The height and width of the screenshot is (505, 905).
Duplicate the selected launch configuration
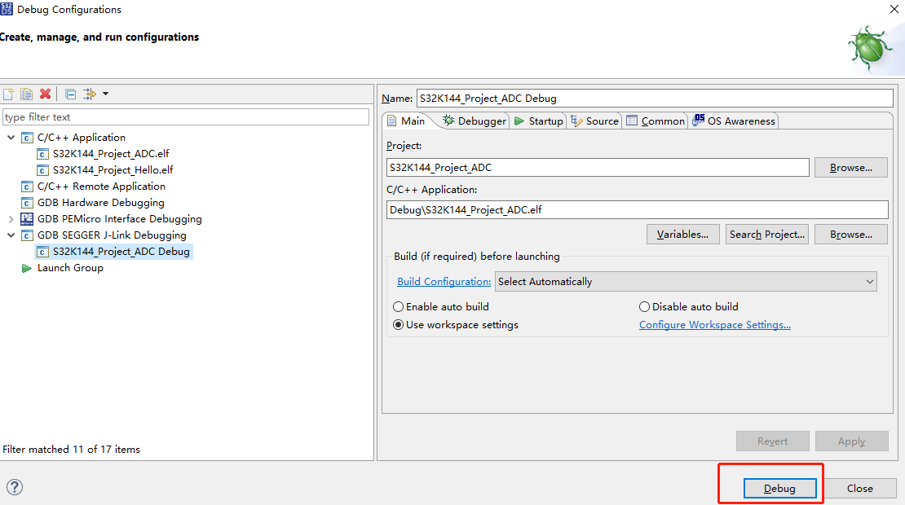[x=27, y=94]
